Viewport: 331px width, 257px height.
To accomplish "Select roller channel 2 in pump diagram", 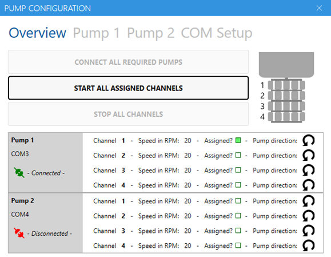I will pyautogui.click(x=286, y=96).
